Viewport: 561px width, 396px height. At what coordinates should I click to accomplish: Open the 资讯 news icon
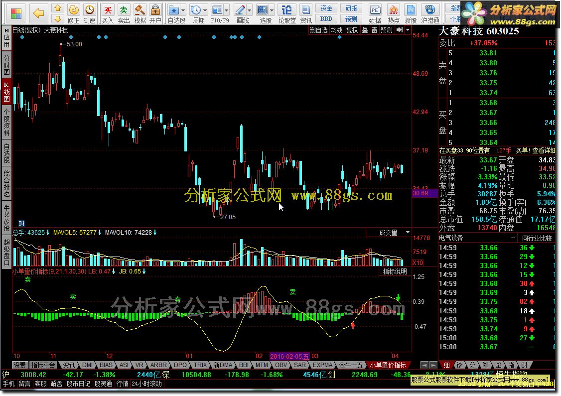(x=306, y=13)
